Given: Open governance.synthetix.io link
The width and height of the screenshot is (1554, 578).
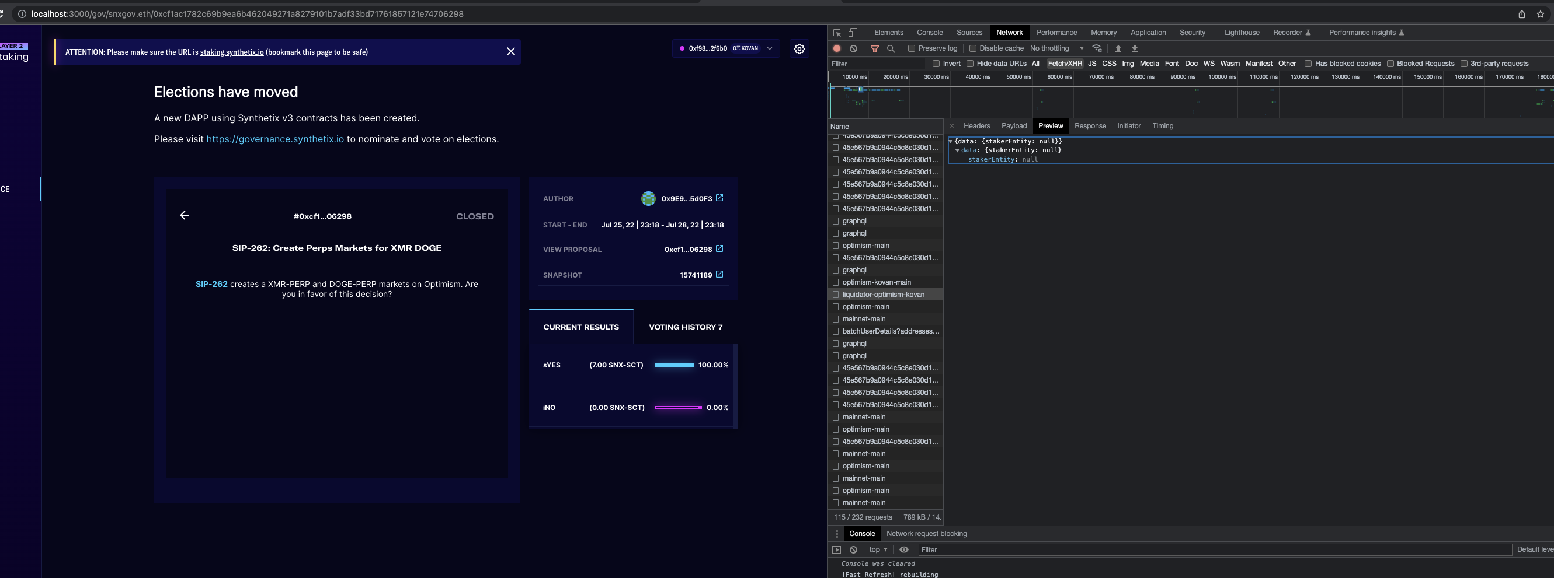Looking at the screenshot, I should [275, 139].
